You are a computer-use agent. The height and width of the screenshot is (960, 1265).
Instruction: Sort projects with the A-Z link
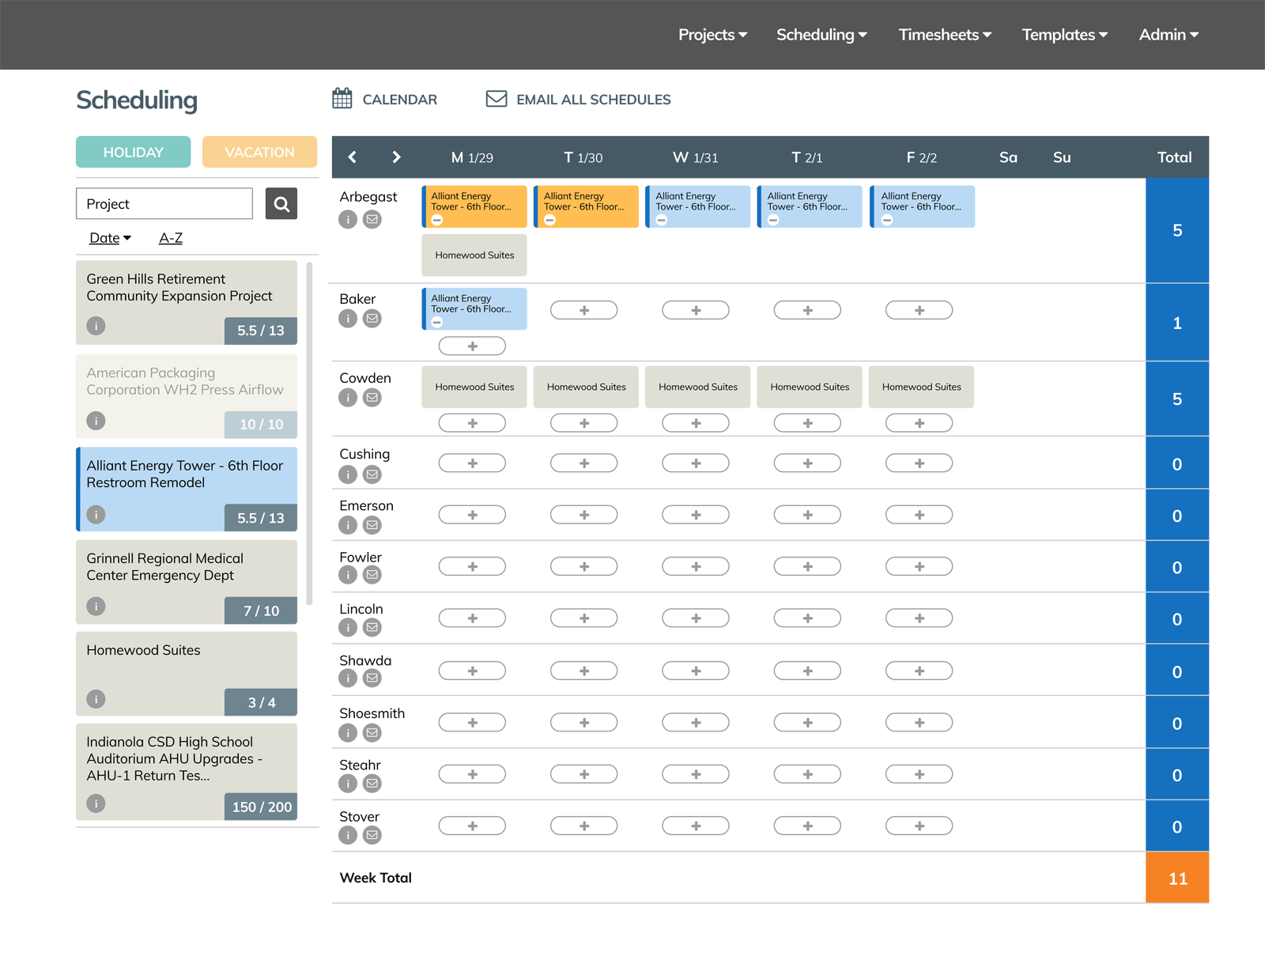pyautogui.click(x=170, y=237)
